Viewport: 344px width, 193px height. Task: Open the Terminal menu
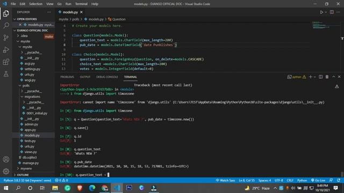pos(81,4)
